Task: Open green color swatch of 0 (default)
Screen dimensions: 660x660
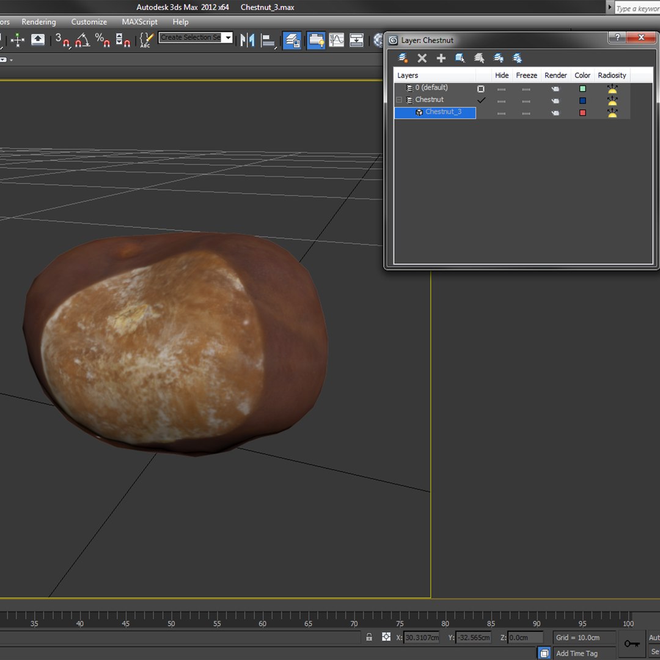Action: 582,89
